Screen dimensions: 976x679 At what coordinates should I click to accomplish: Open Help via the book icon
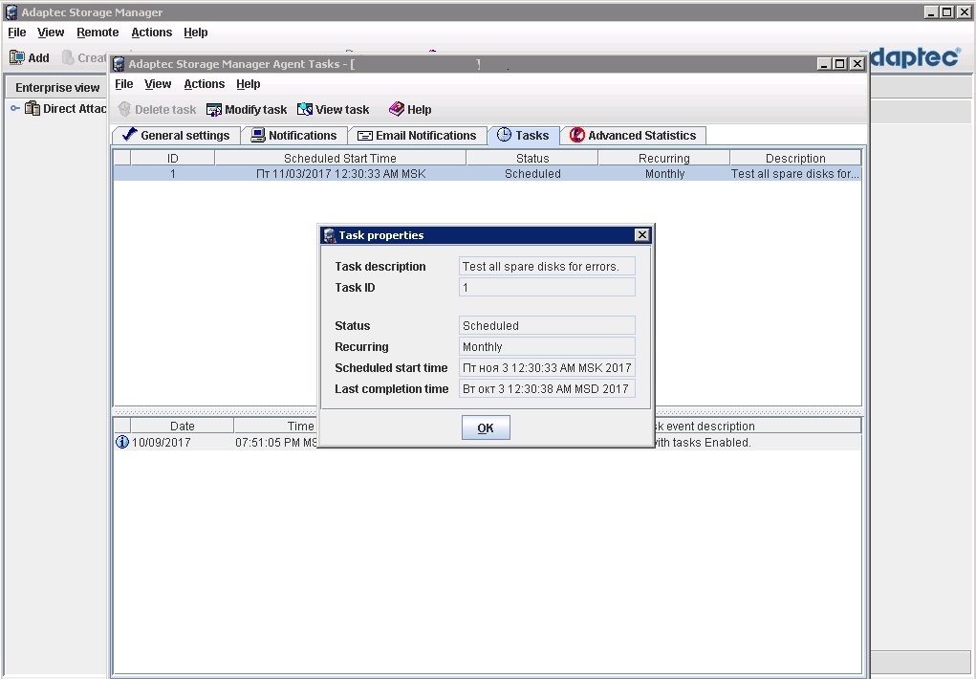396,110
